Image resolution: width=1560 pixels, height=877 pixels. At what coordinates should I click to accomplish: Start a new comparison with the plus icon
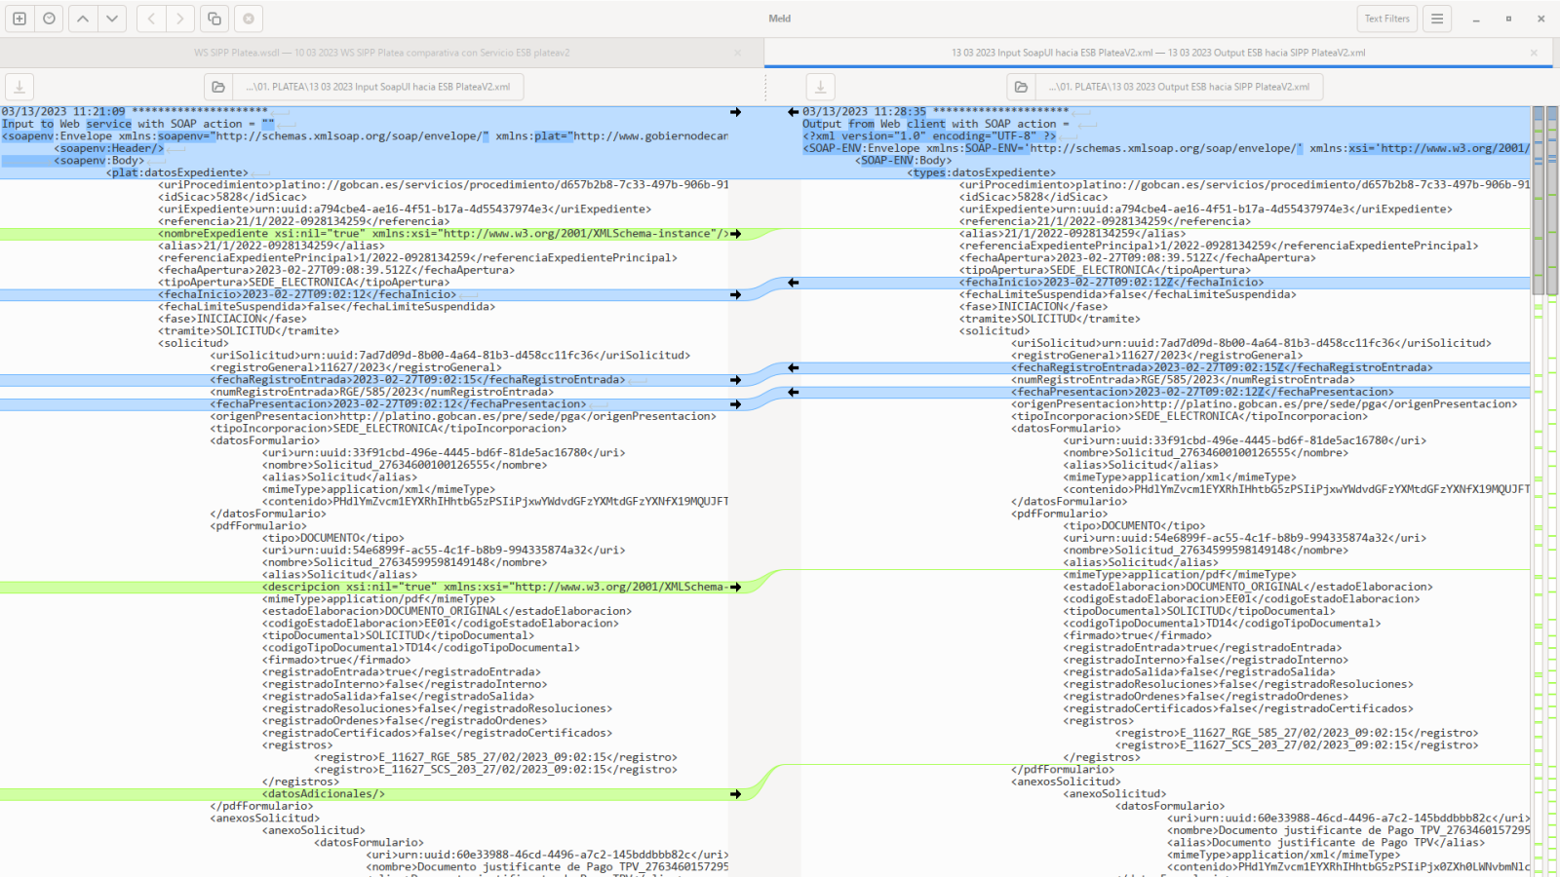19,19
